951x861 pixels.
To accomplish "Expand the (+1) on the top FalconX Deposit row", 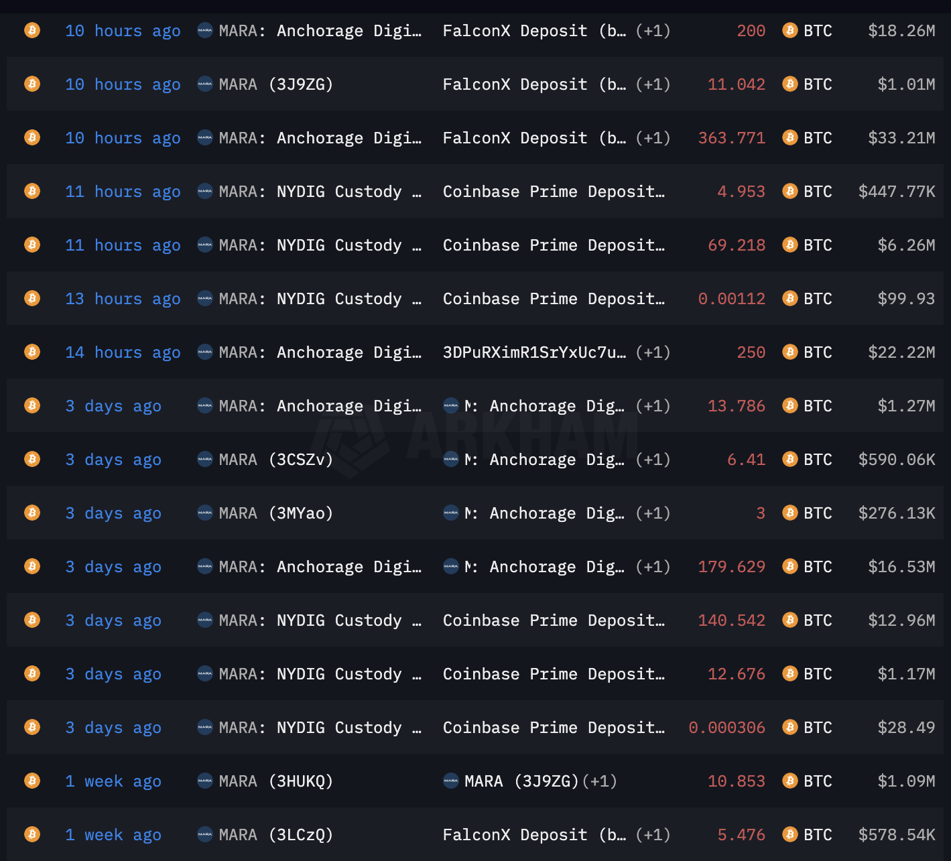I will [x=653, y=30].
